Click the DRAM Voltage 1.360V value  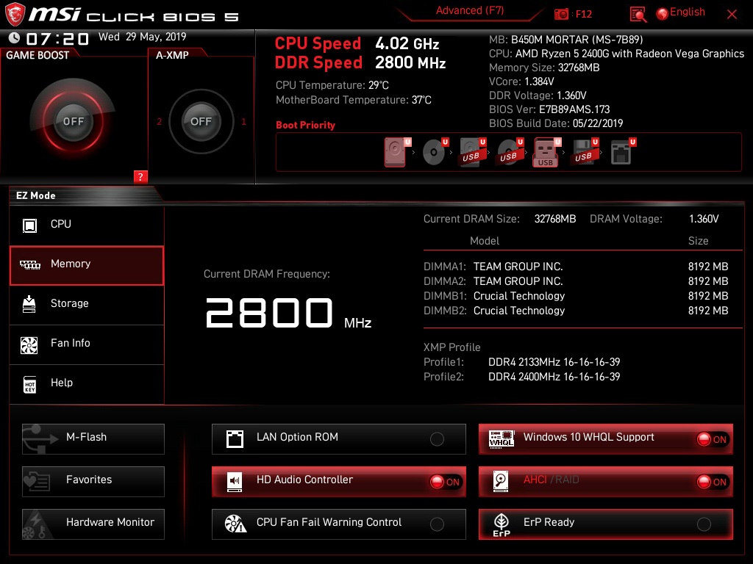coord(704,219)
